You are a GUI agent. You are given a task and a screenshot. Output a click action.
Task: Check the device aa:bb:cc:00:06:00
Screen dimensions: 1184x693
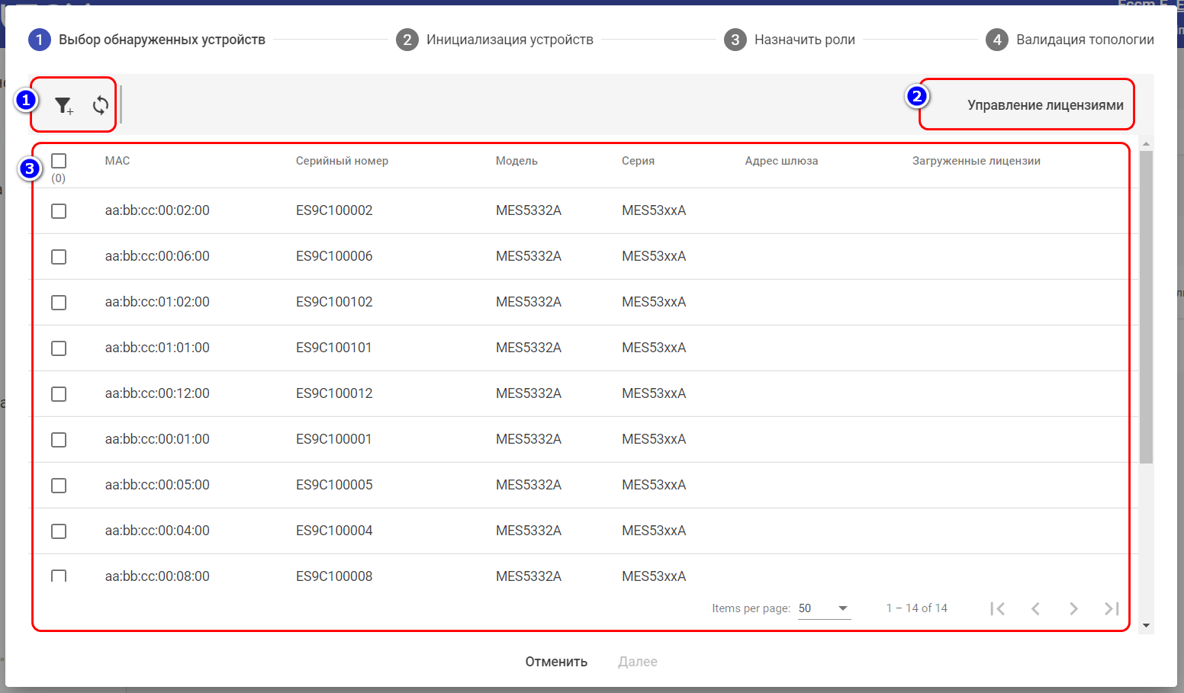click(x=59, y=257)
